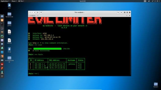Click the purple square dock icon

pos(2,40)
